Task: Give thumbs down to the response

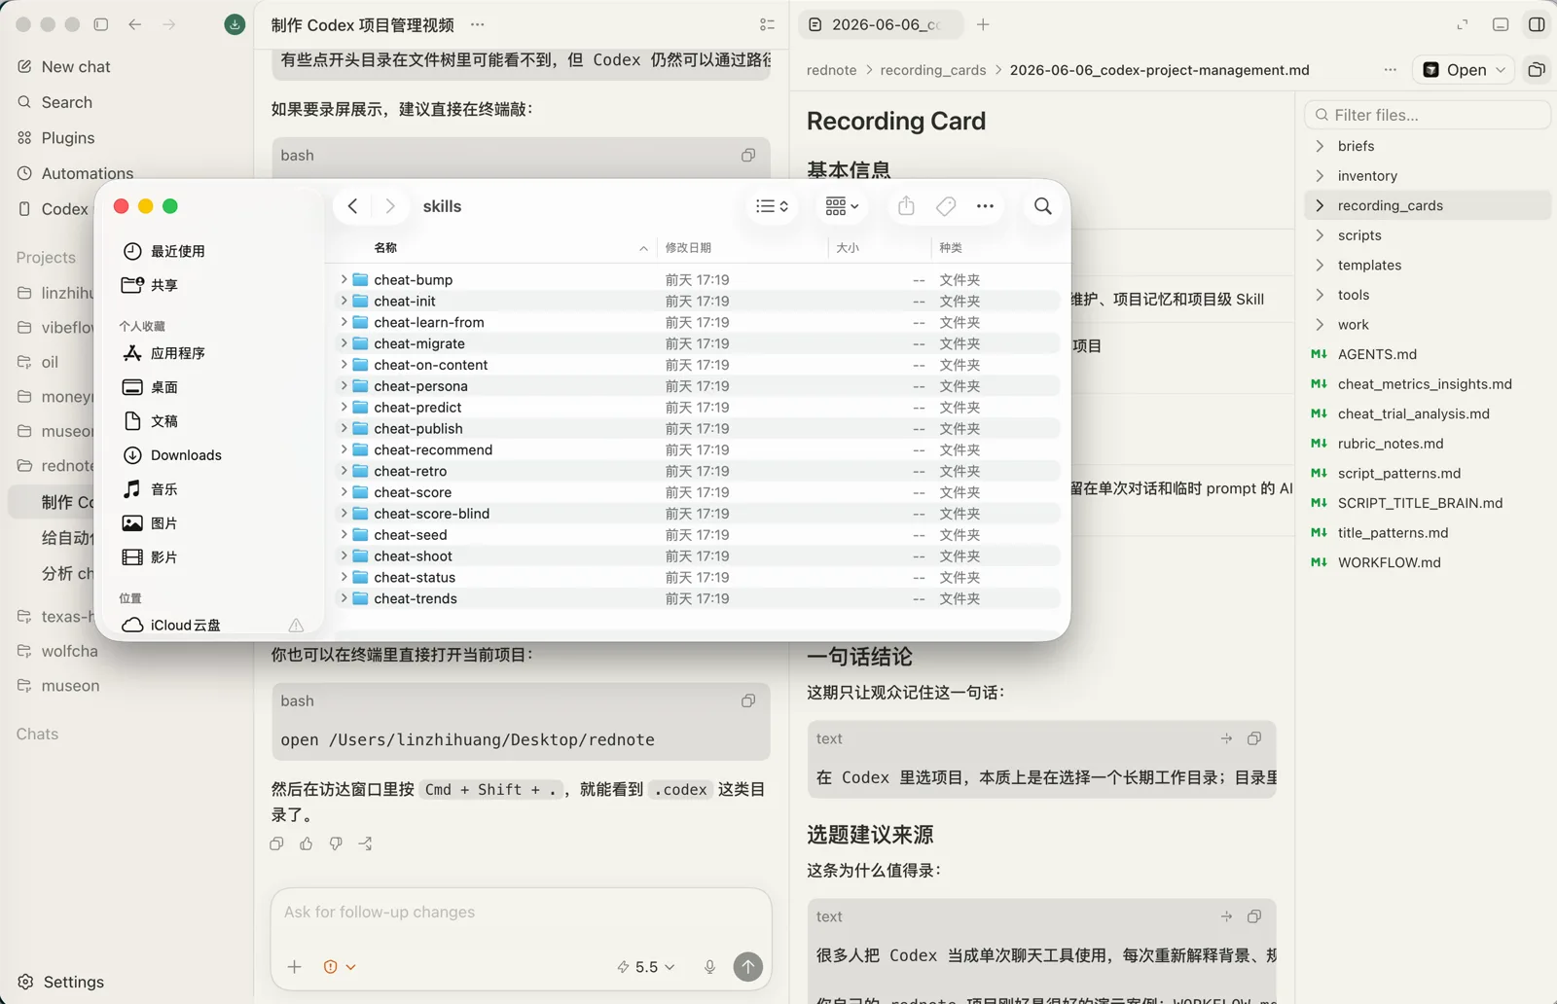Action: (336, 843)
